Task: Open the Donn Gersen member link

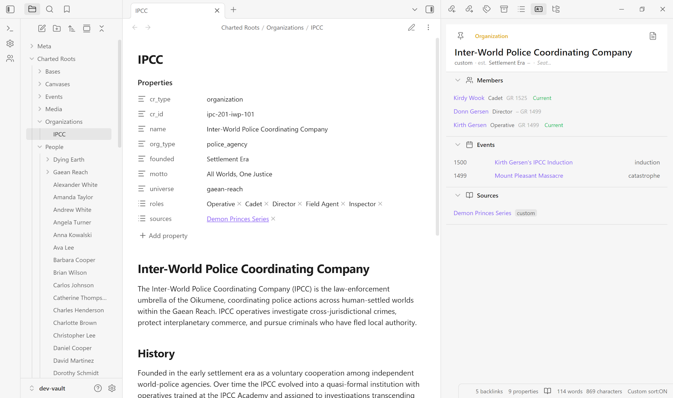Action: click(471, 111)
